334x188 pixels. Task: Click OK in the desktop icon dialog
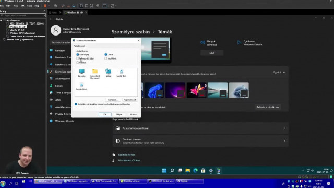(105, 114)
